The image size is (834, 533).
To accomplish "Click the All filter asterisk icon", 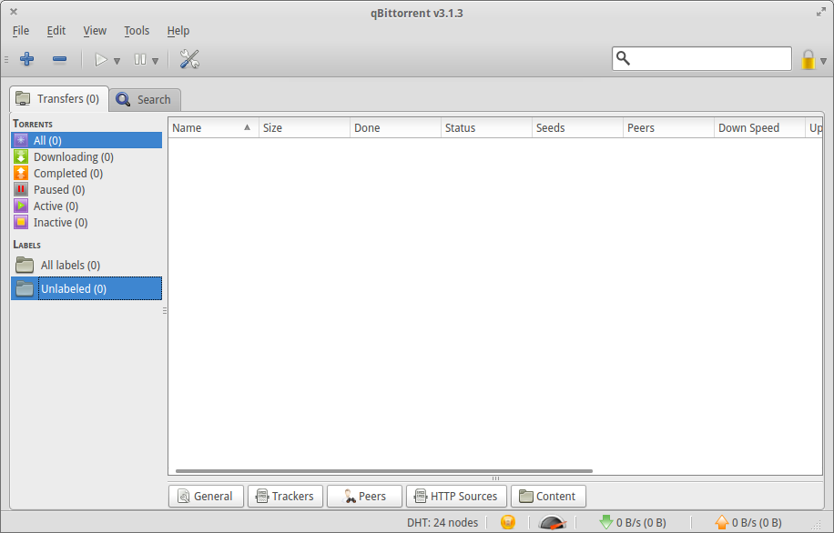I will 21,140.
